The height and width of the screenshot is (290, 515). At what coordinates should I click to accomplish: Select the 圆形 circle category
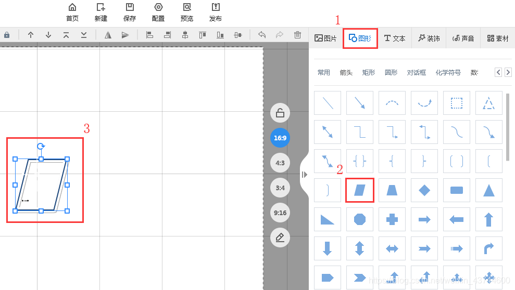(x=391, y=72)
